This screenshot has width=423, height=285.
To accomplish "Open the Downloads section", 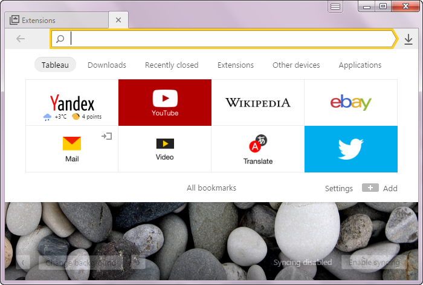I will tap(107, 65).
